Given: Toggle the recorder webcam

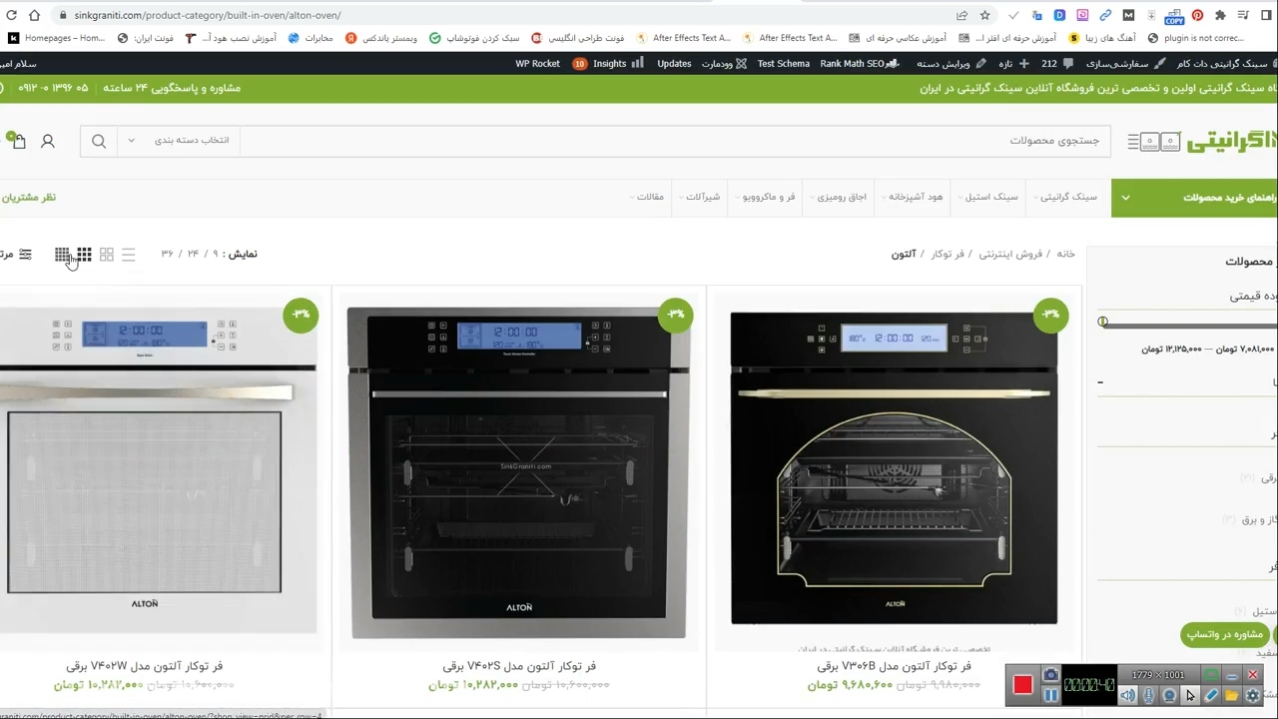Looking at the screenshot, I should click(x=1169, y=695).
